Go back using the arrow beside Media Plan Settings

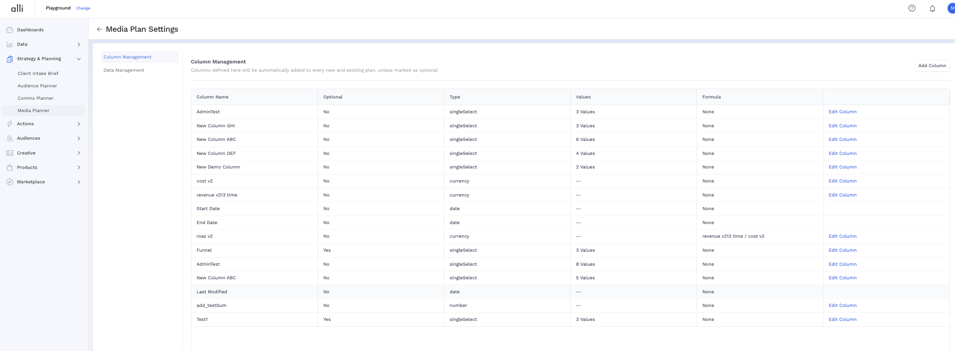coord(99,29)
